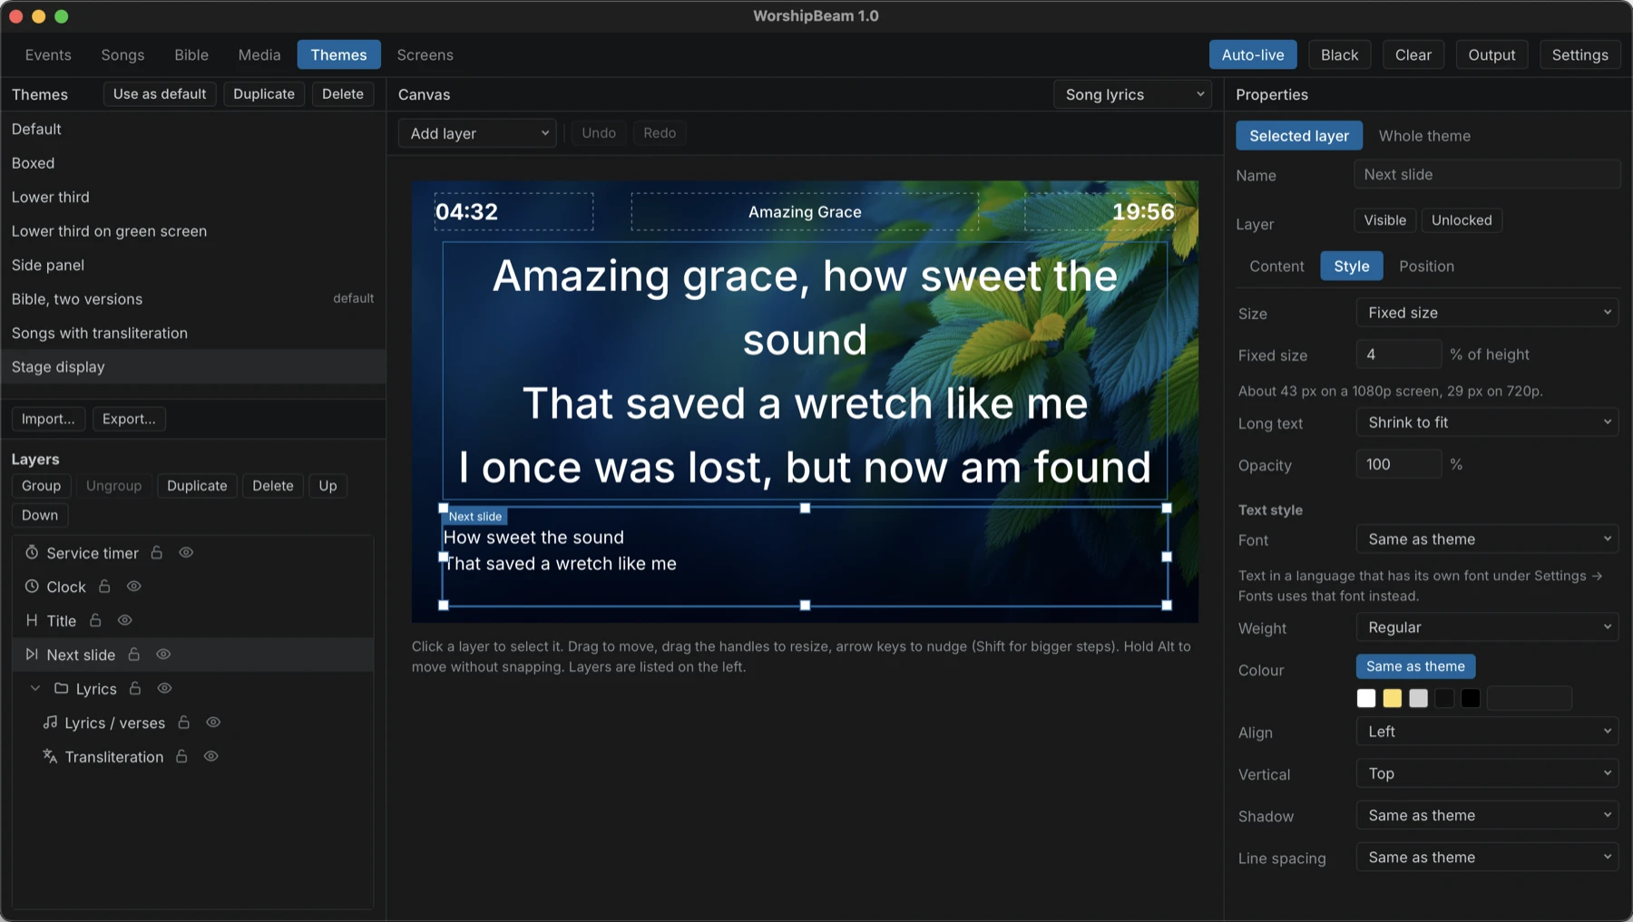Open the Weight dropdown showing Regular
The width and height of the screenshot is (1633, 922).
1488,627
